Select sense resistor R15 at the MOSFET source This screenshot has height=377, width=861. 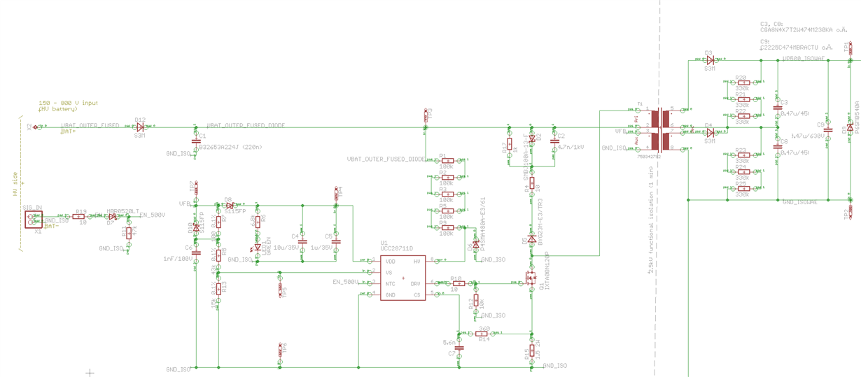coord(532,350)
